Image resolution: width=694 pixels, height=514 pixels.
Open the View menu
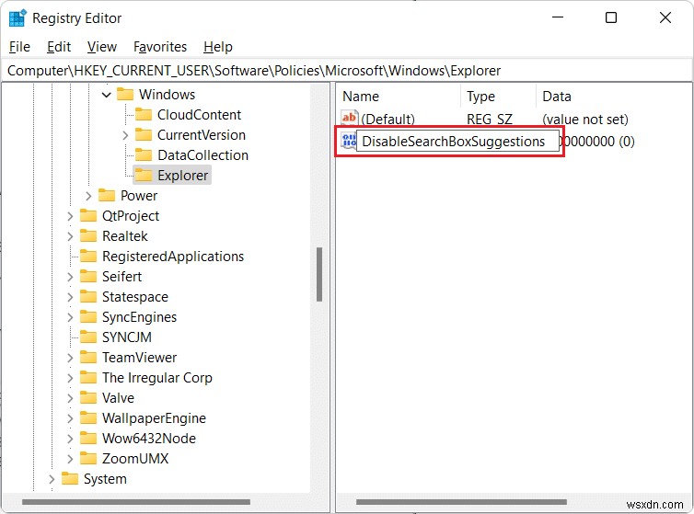(102, 47)
